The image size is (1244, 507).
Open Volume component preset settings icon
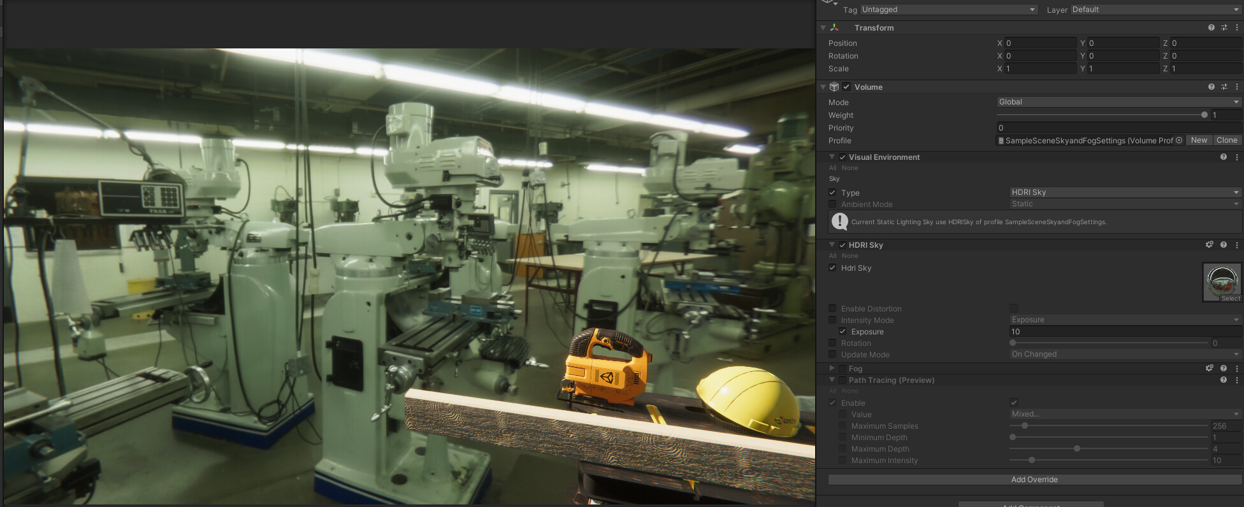click(x=1224, y=87)
